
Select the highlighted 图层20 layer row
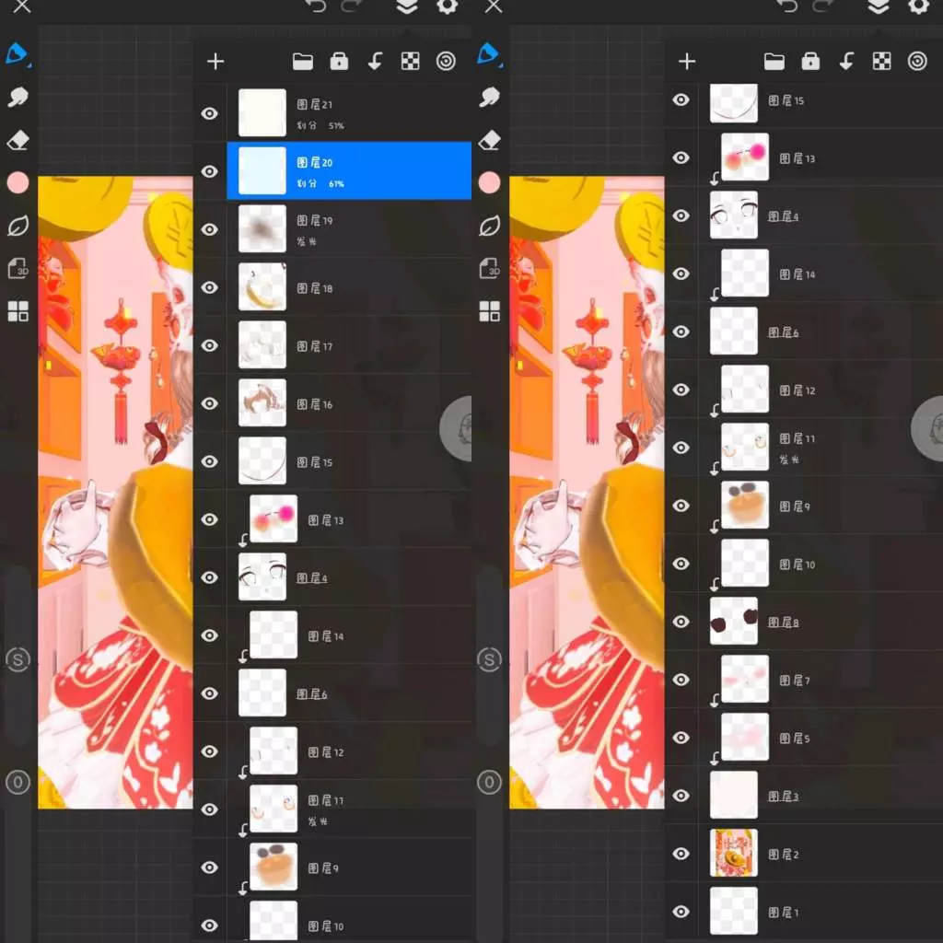point(349,170)
